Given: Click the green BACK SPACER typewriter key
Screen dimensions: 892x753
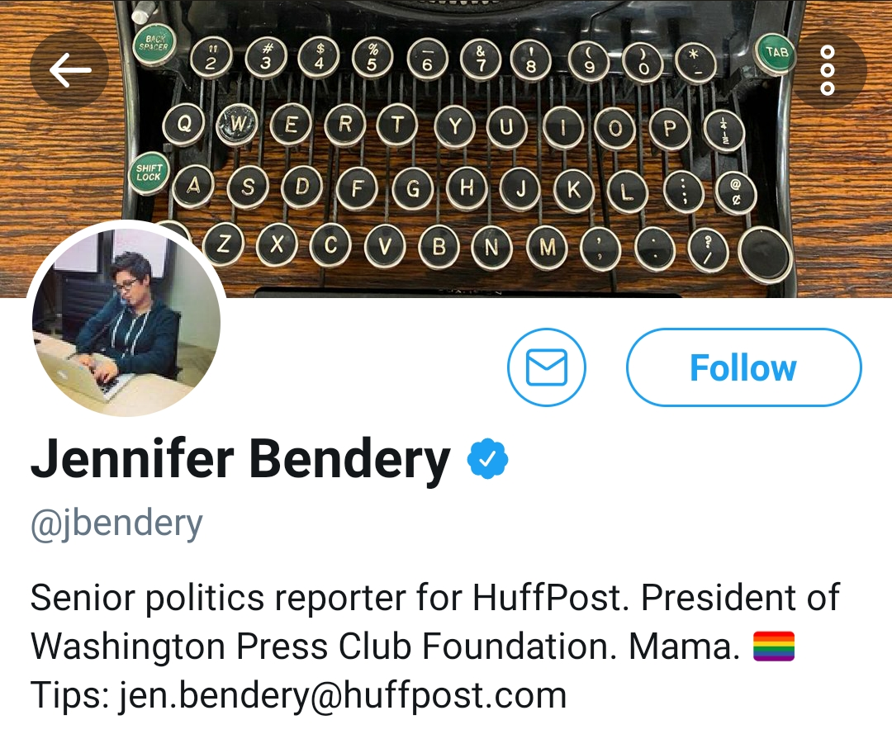Looking at the screenshot, I should (x=153, y=45).
